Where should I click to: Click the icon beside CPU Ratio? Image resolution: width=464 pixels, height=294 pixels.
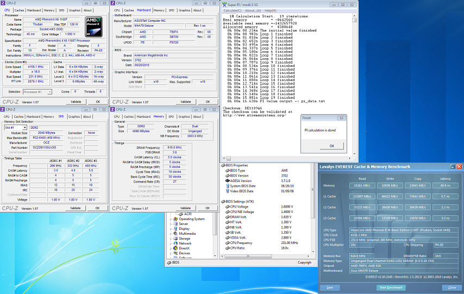point(228,248)
